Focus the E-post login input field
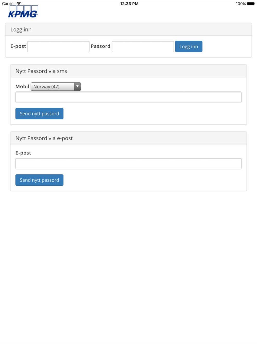 58,46
